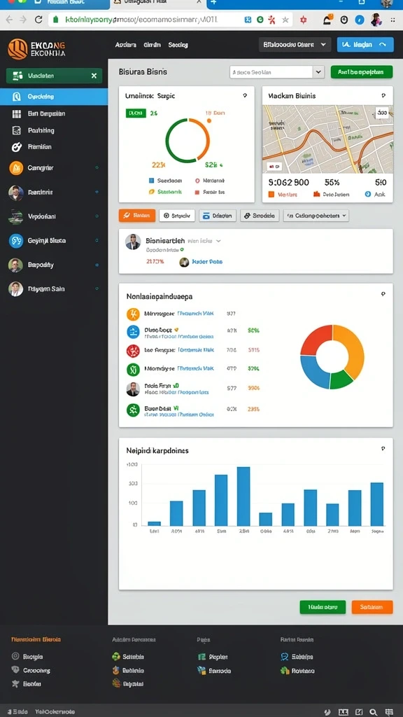Click the orange circular logo in header
403x717 pixels.
coord(17,49)
